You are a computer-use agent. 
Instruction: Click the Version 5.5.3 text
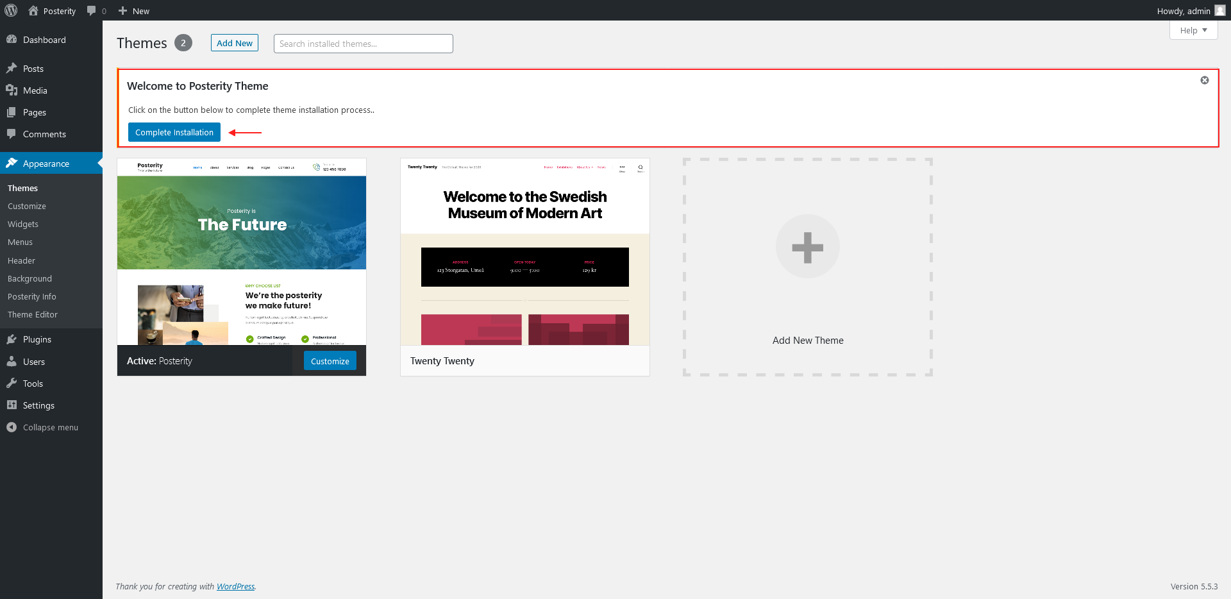click(1194, 586)
